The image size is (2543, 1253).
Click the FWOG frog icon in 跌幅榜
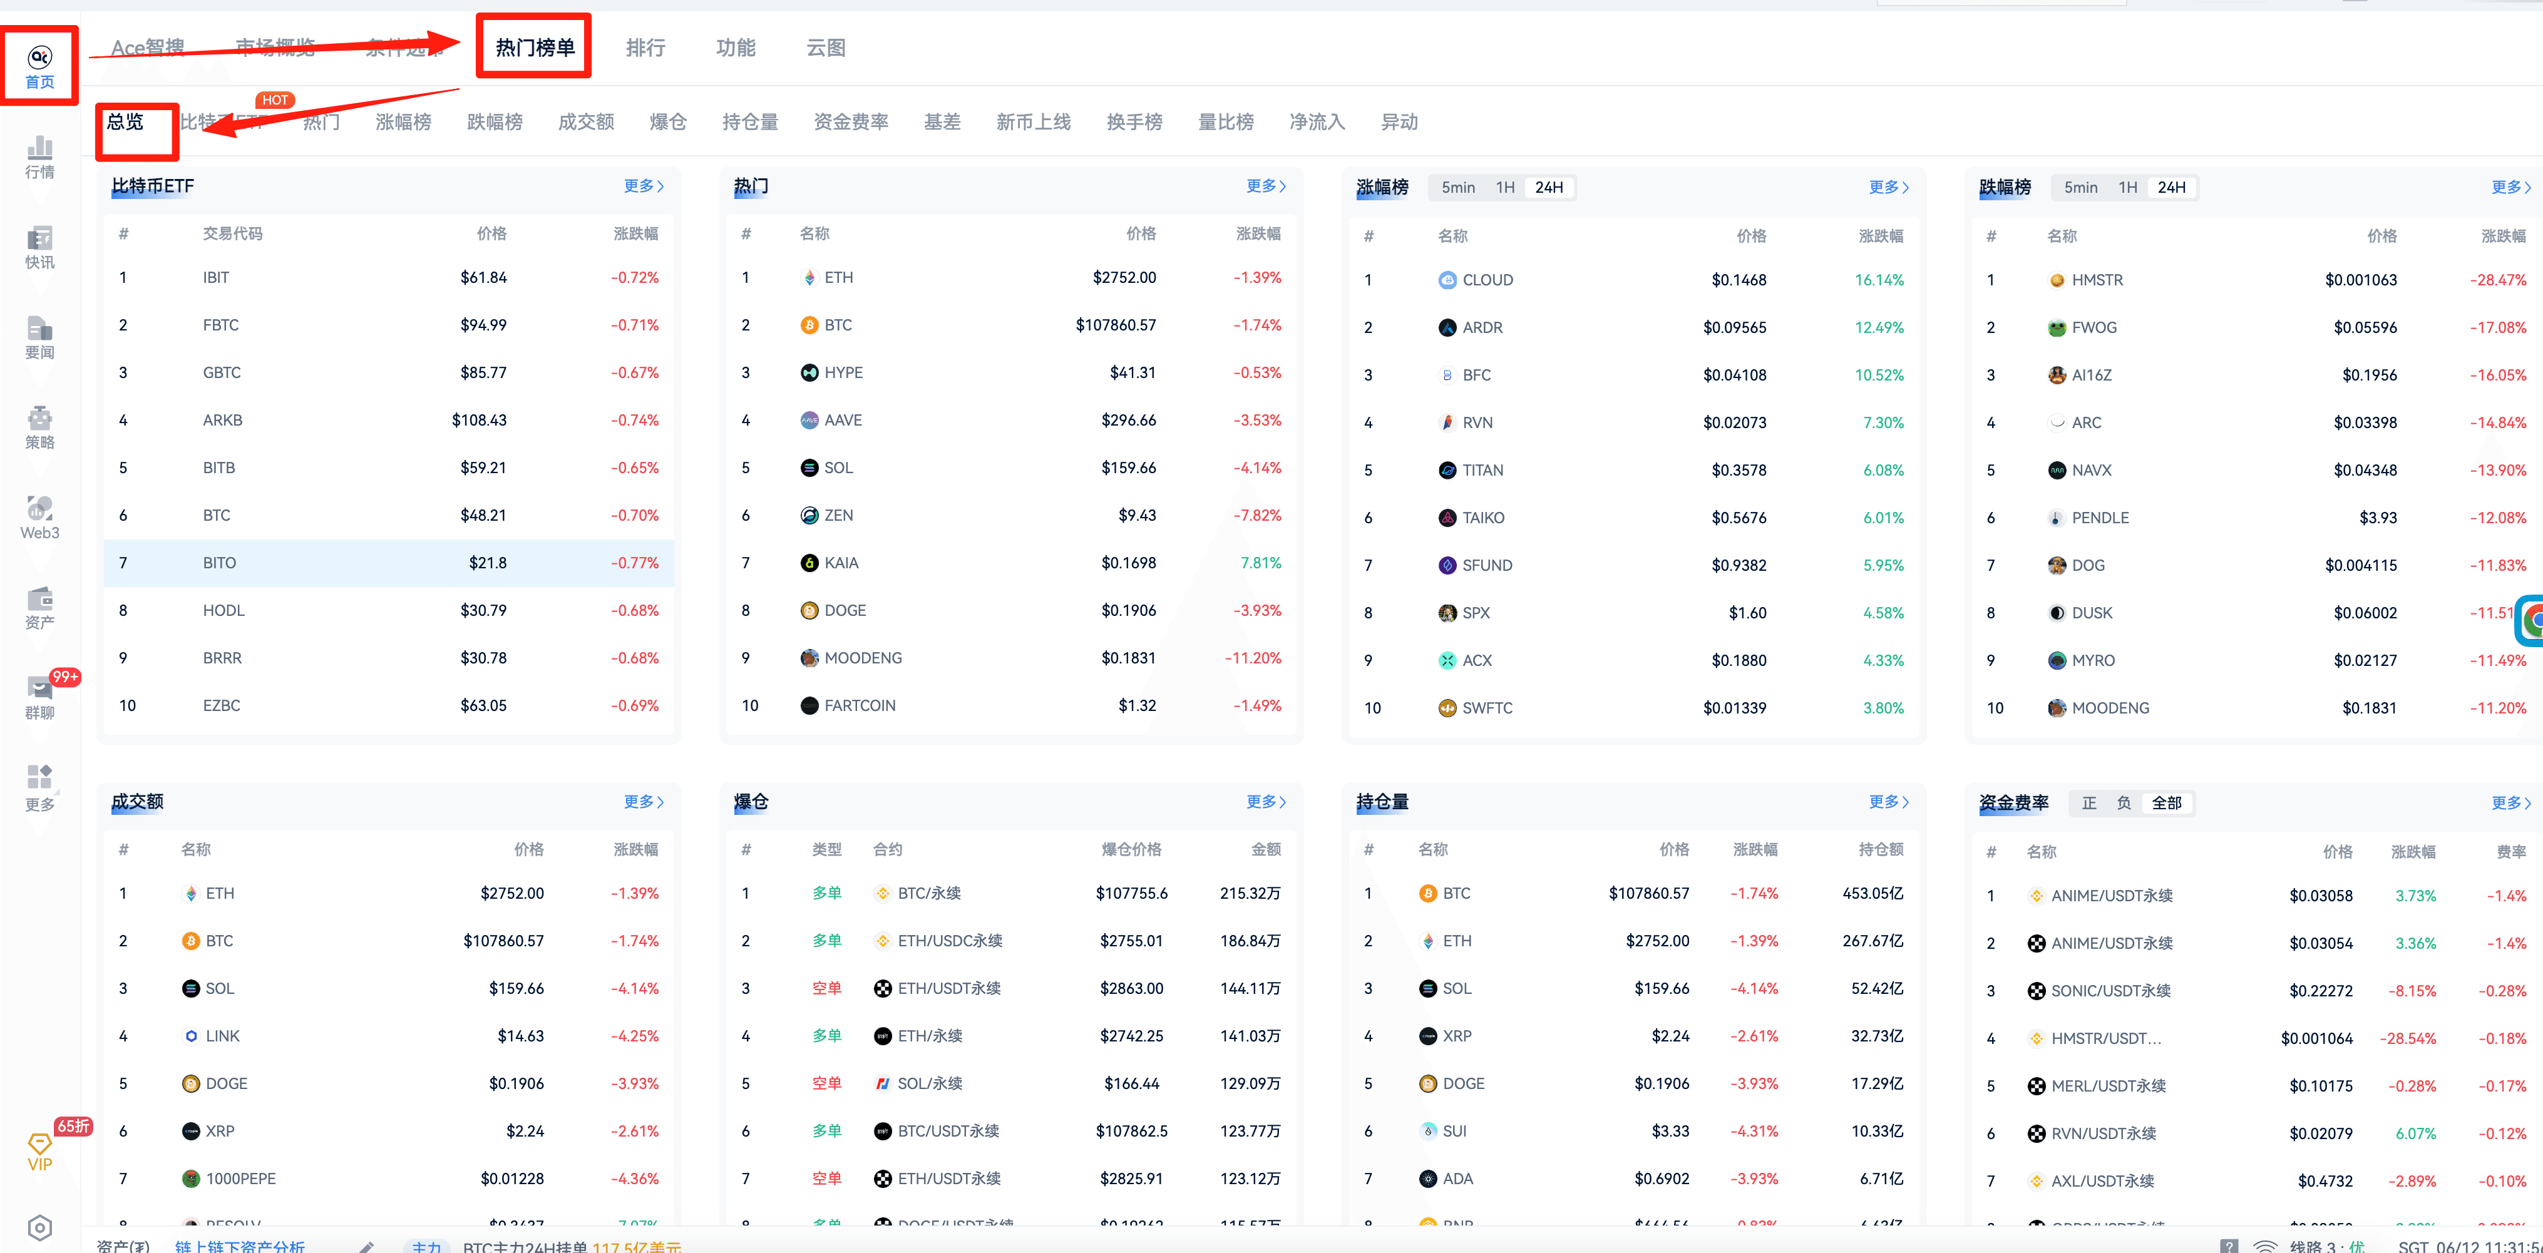(x=2057, y=327)
